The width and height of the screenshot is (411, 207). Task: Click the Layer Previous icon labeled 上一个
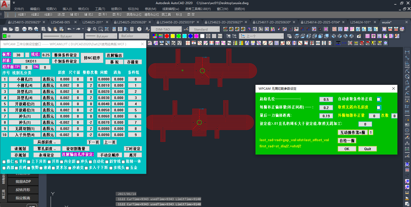point(243,36)
